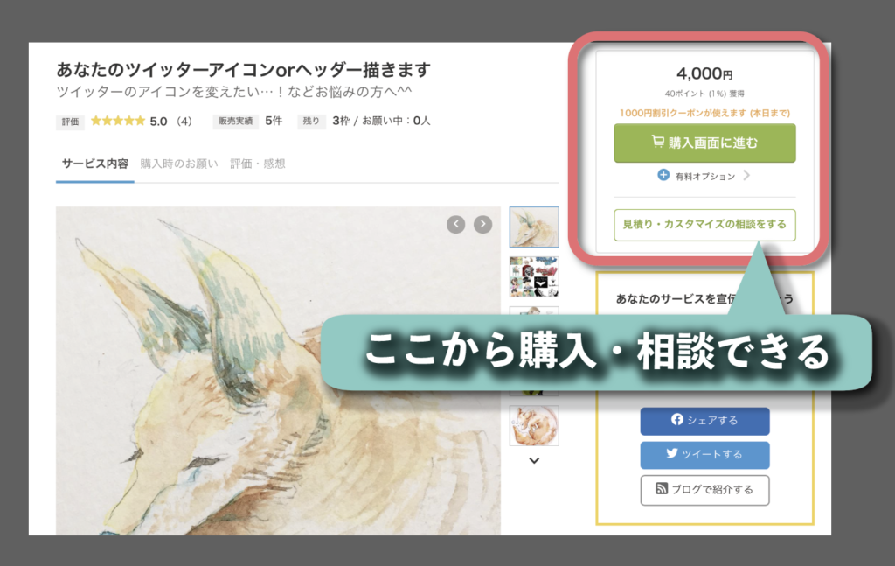
Task: Expand thumbnail list with down chevron
Action: click(x=534, y=460)
